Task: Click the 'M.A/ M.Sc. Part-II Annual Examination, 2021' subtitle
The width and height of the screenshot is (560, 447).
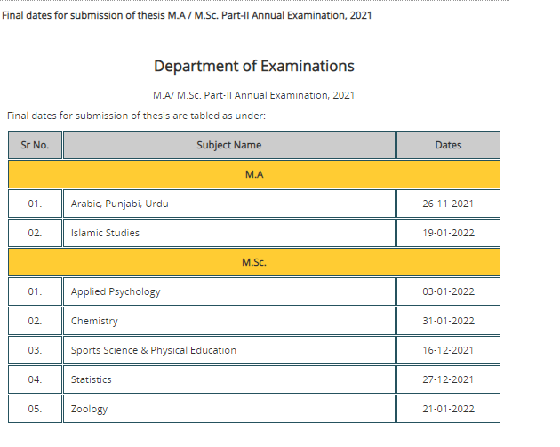Action: pos(254,95)
